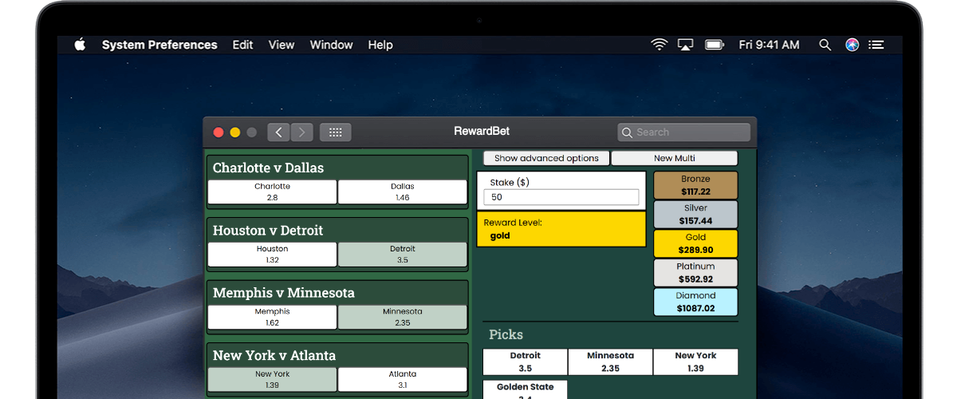The image size is (957, 399).
Task: Show all panes grid icon
Action: (336, 132)
